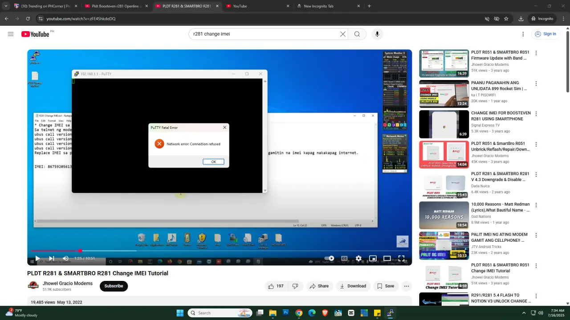This screenshot has width=570, height=320.
Task: Go back to previous page
Action: (x=6, y=19)
